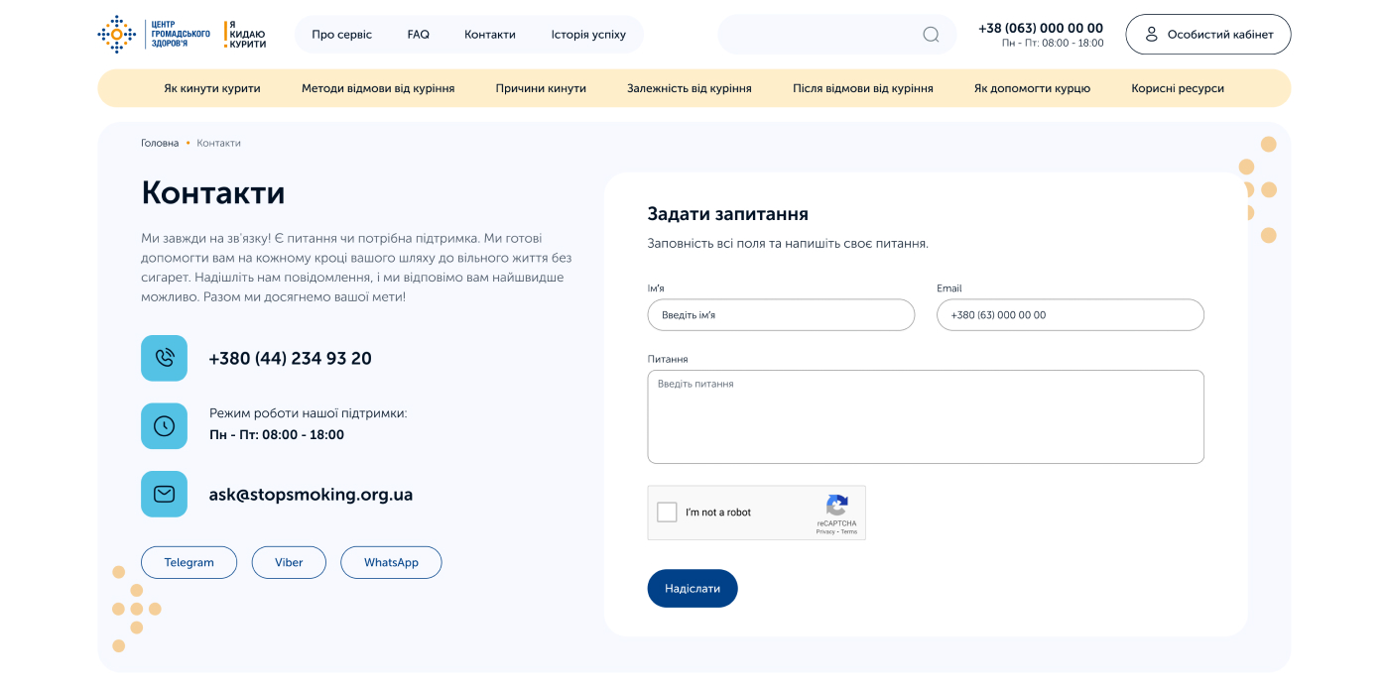Click the Public Health Center logo
Viewport: 1389px width, 686px height.
pos(154,35)
